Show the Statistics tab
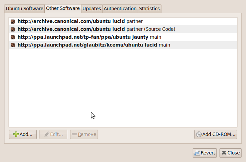Image resolution: width=246 pixels, height=162 pixels. click(149, 9)
